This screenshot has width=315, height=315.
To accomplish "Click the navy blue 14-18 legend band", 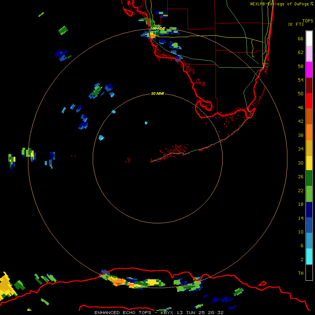I will point(309,210).
